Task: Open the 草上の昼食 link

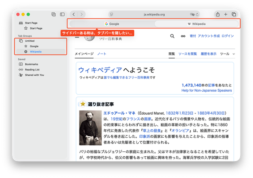Action: pos(152,131)
